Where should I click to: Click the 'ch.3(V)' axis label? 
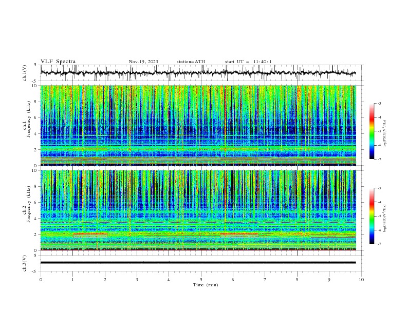click(25, 263)
